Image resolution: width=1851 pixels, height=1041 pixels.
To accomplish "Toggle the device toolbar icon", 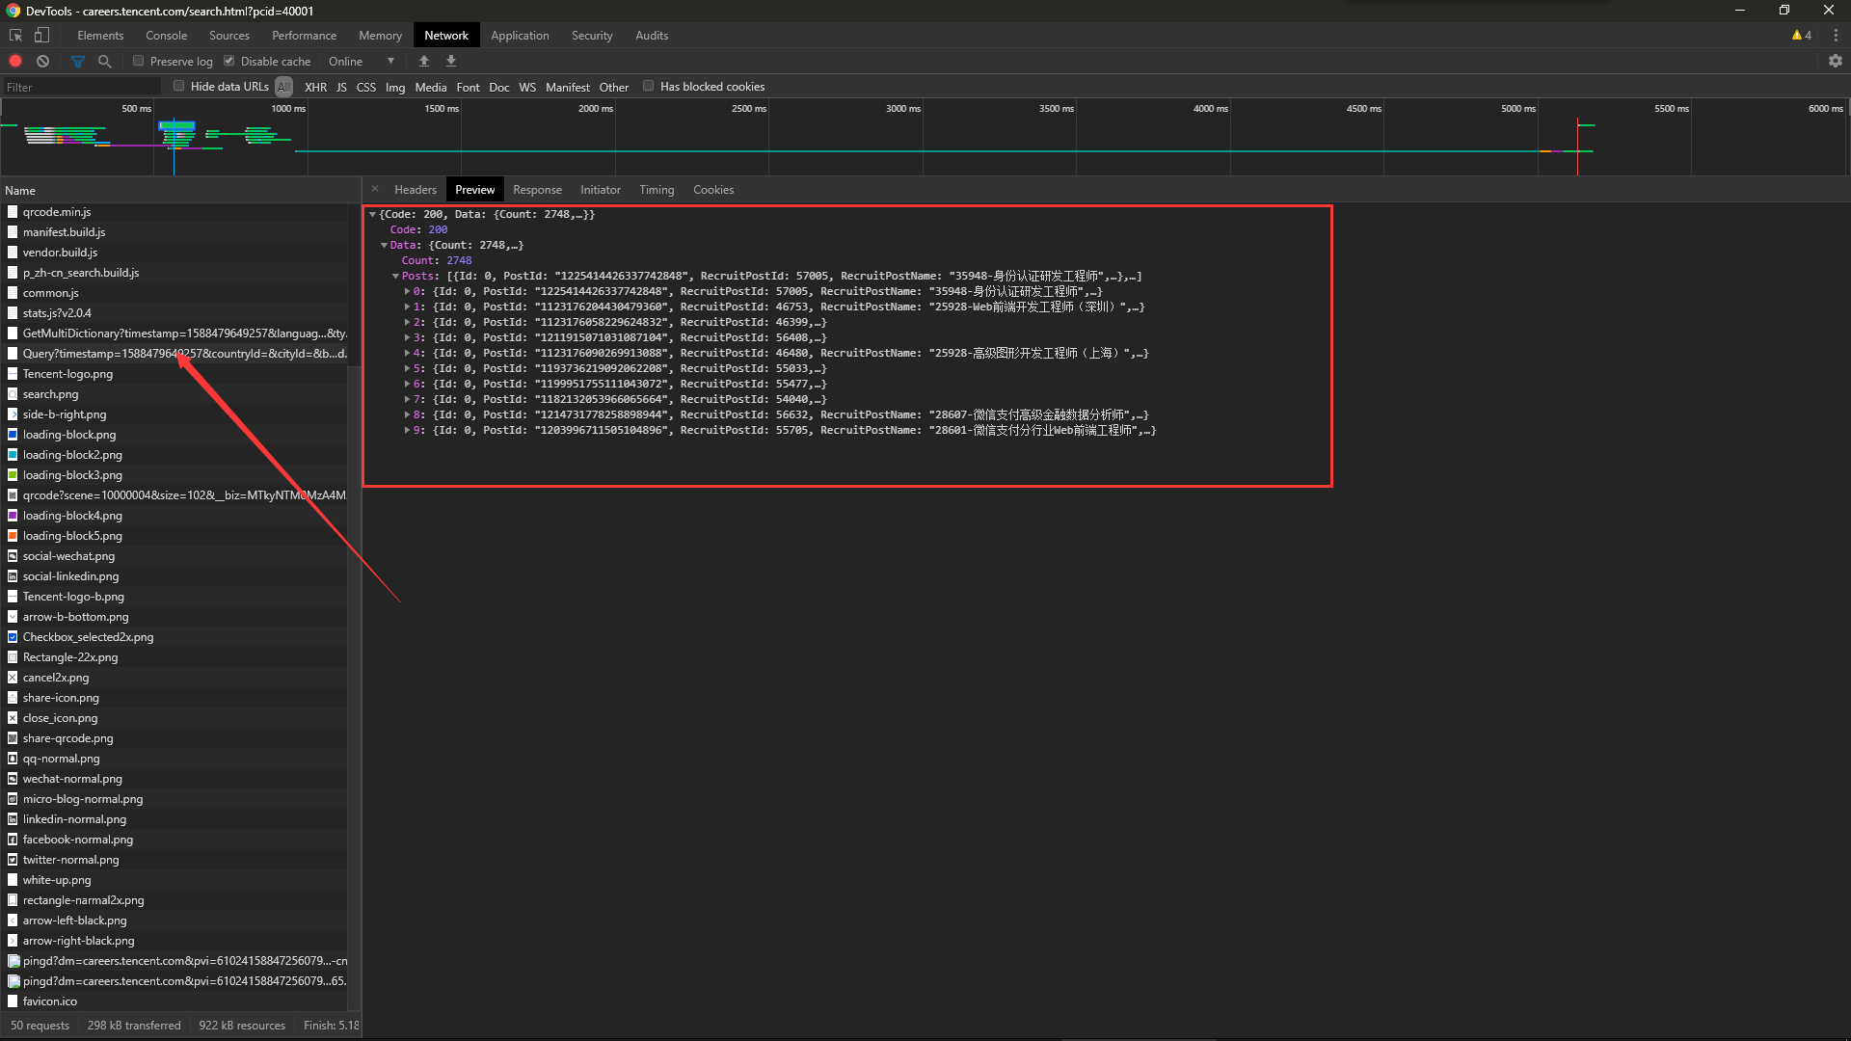I will 41,36.
